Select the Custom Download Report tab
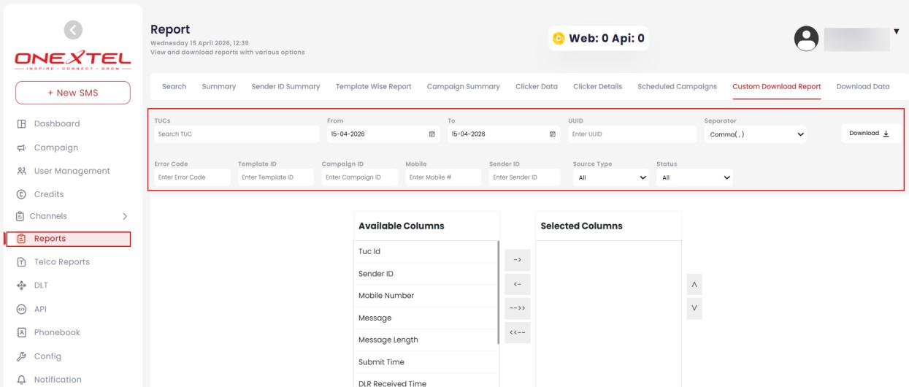 pos(777,86)
